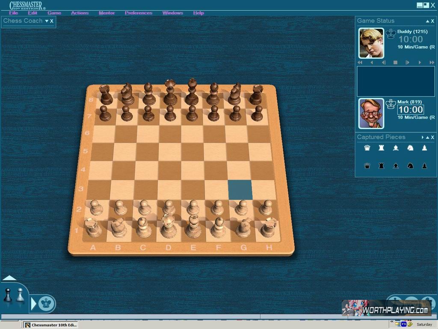438x329 pixels.
Task: Click the black pawn icon in Captured Pieces
Action: [x=424, y=166]
